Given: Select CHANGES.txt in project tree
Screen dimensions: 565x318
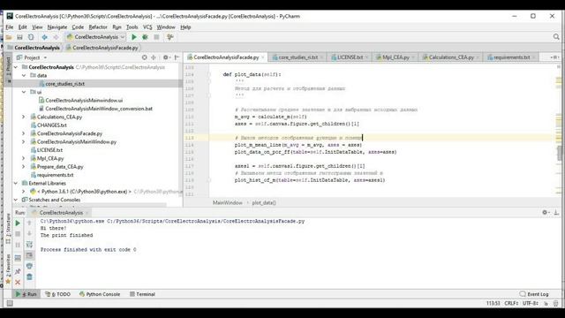Looking at the screenshot, I should tap(52, 125).
